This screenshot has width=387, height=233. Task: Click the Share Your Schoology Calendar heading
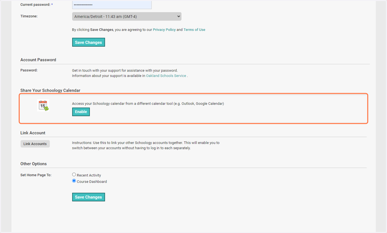tap(50, 91)
